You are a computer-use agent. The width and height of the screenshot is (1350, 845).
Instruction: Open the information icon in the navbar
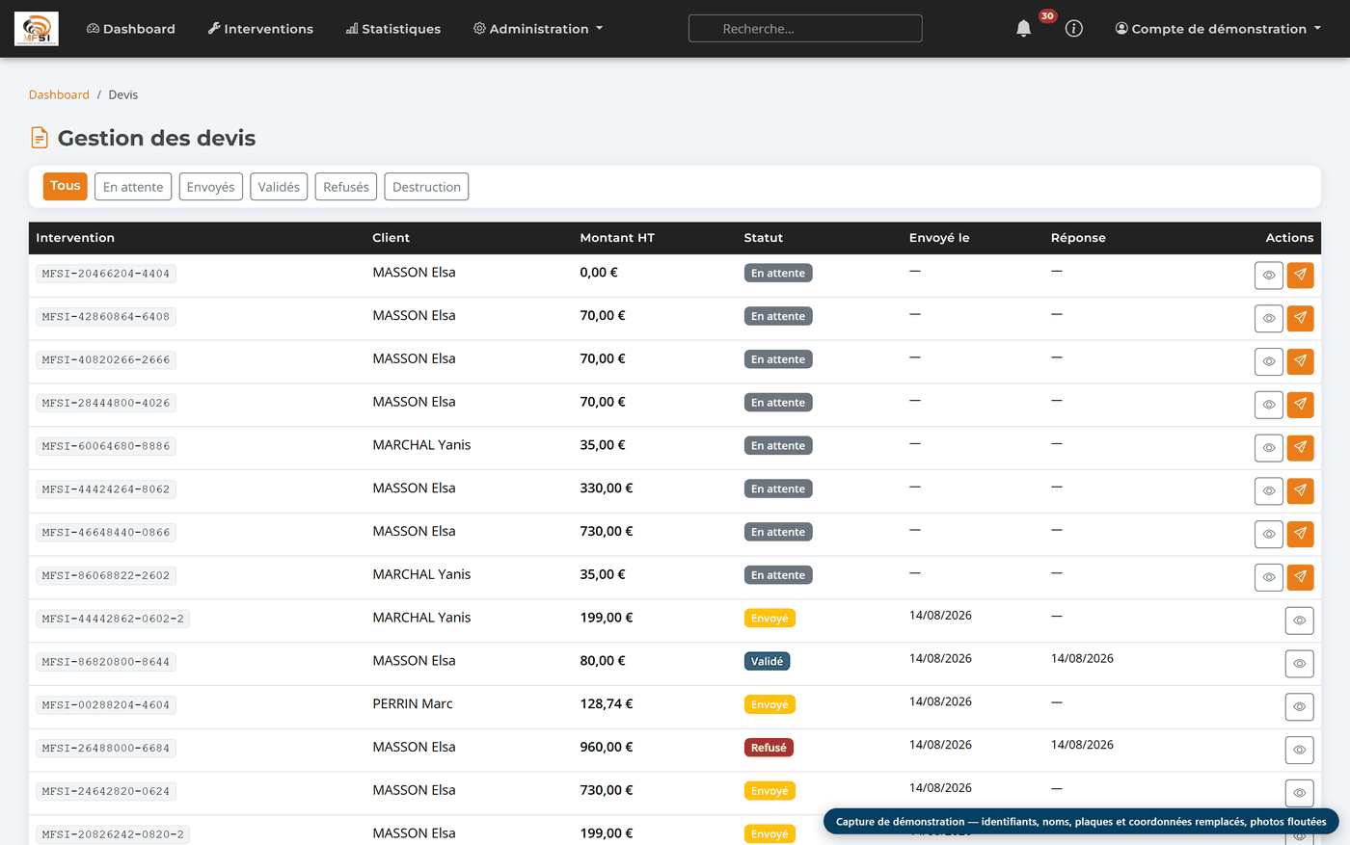tap(1074, 29)
